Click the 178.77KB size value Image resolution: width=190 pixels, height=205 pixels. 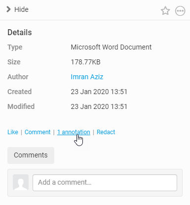85,62
